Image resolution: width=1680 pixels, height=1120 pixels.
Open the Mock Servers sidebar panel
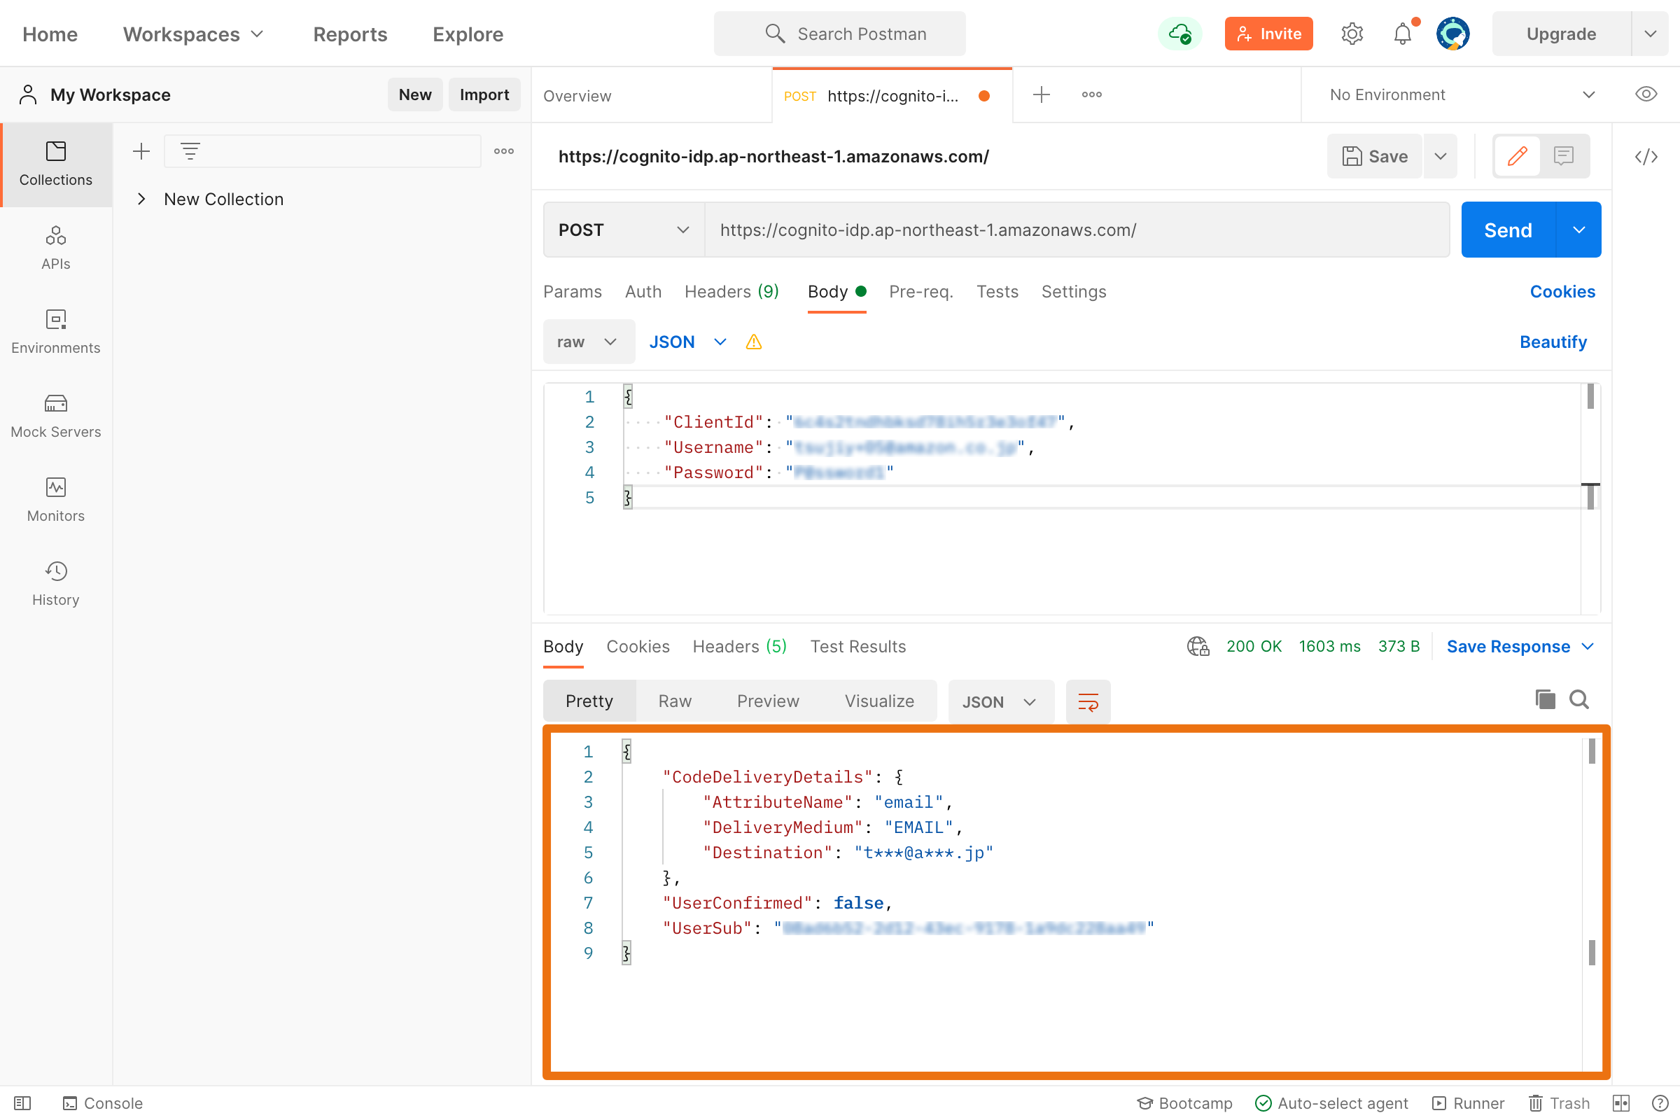(x=56, y=416)
